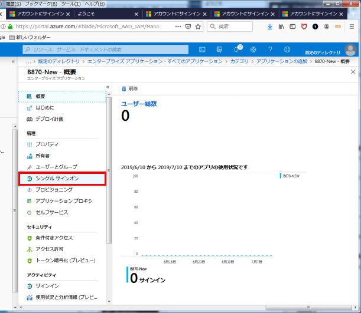Click the red shield extension icon
This screenshot has height=313, width=361.
point(304,27)
